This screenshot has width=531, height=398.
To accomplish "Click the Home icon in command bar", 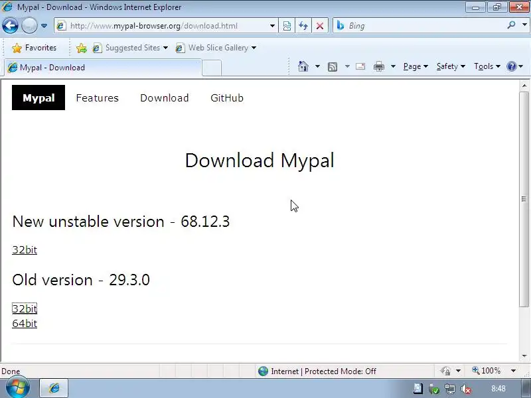I will coord(303,66).
